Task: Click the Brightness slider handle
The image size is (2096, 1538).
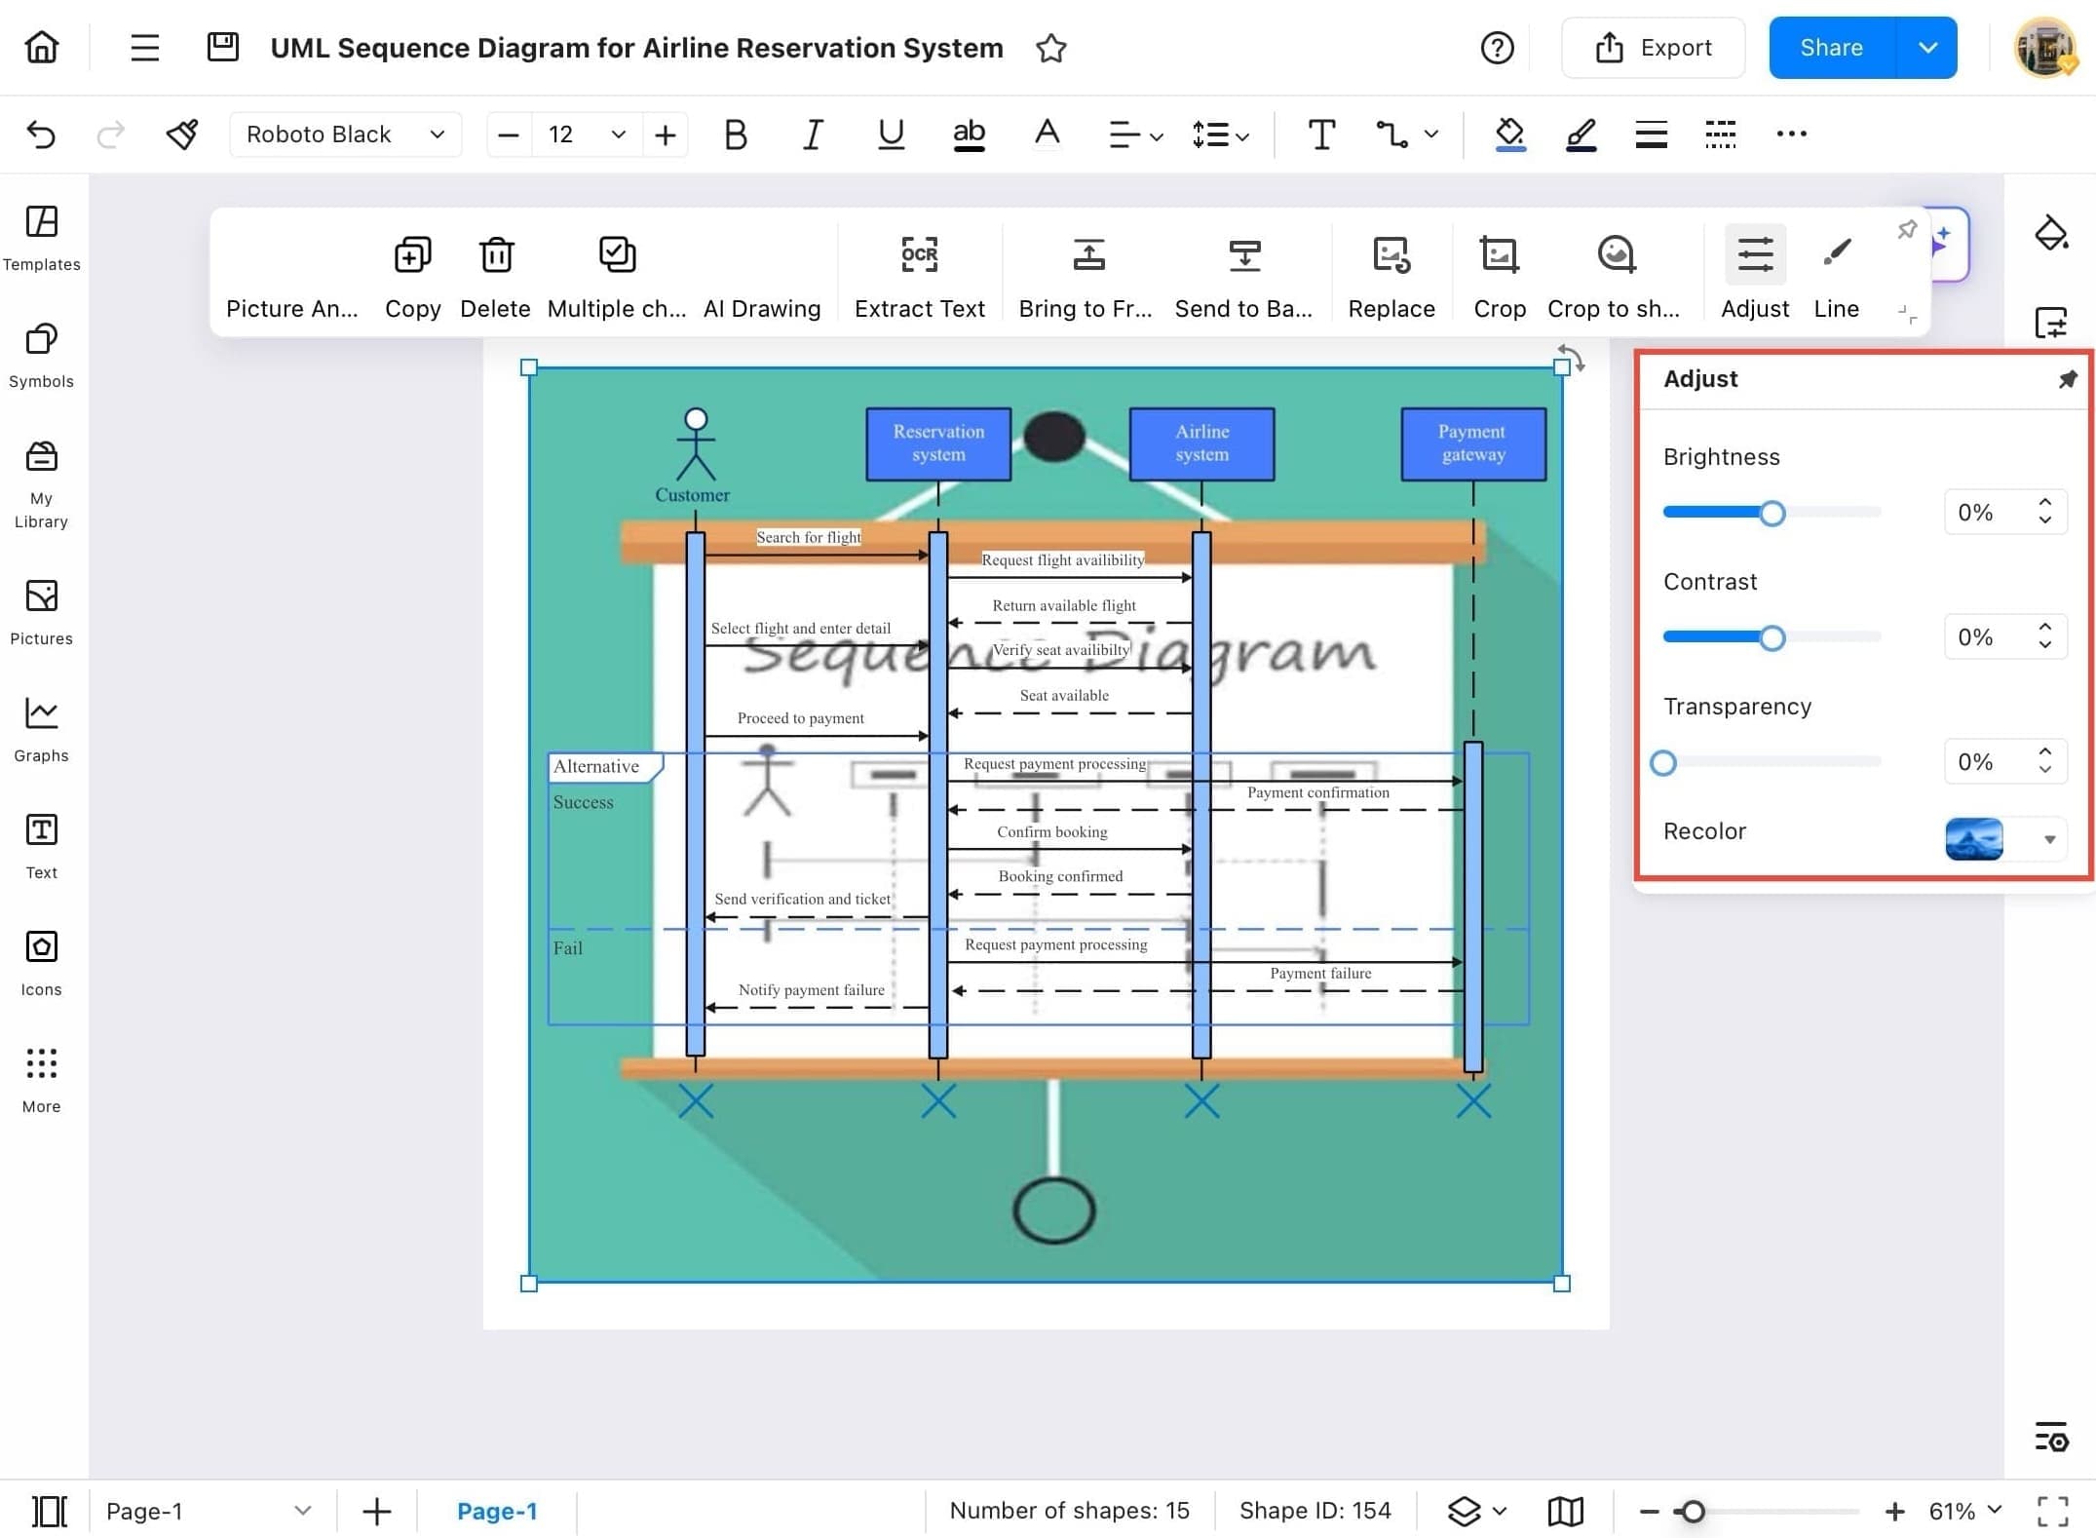Action: (x=1772, y=514)
